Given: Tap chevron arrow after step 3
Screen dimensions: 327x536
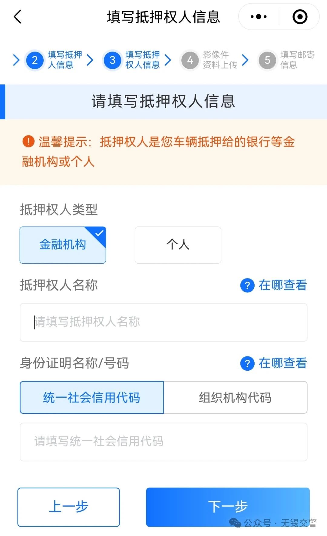Looking at the screenshot, I should 168,60.
